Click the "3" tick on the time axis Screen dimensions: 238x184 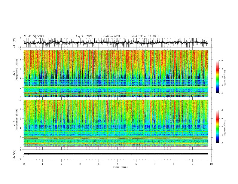coord(80,164)
